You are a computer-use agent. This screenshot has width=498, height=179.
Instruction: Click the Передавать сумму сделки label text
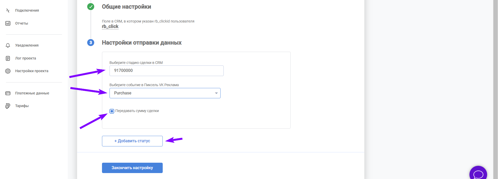pyautogui.click(x=137, y=111)
